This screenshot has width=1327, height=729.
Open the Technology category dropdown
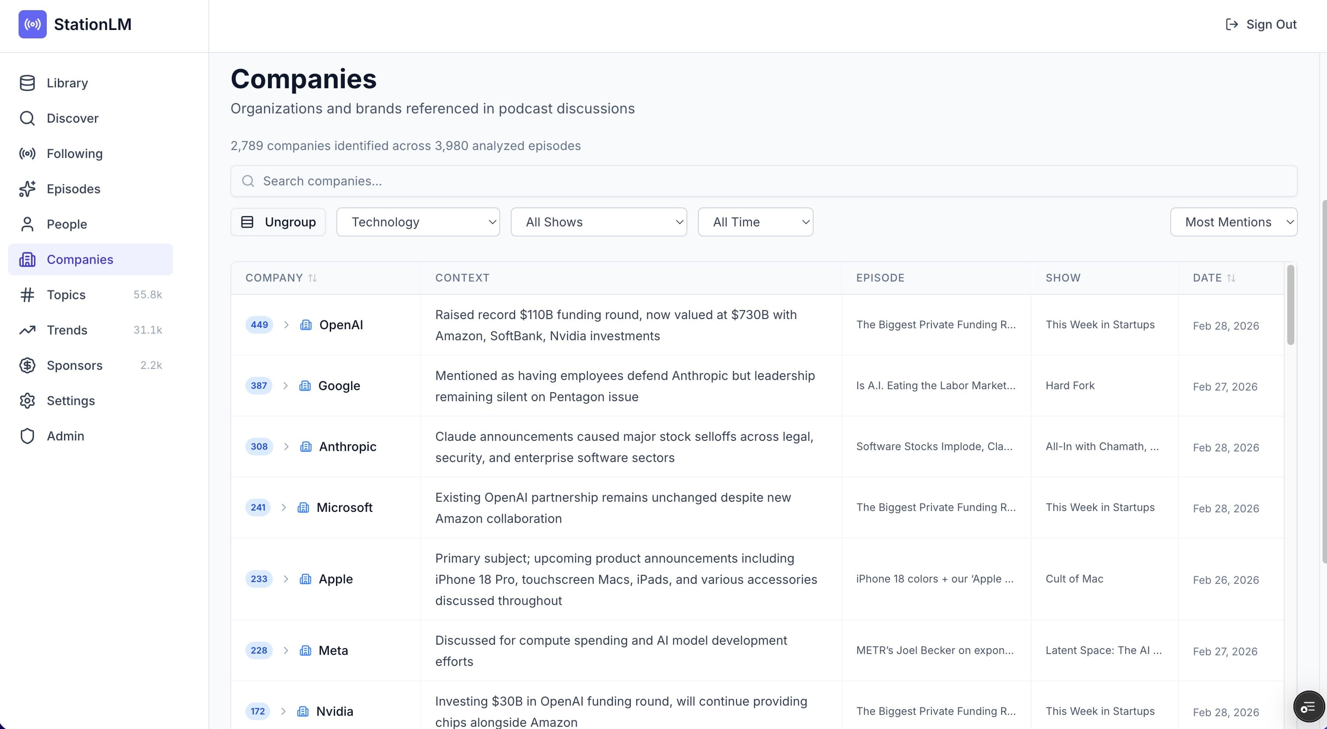(x=417, y=222)
